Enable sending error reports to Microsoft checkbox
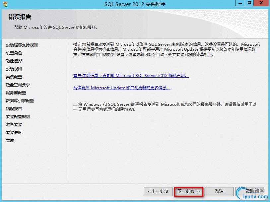 tap(75, 107)
